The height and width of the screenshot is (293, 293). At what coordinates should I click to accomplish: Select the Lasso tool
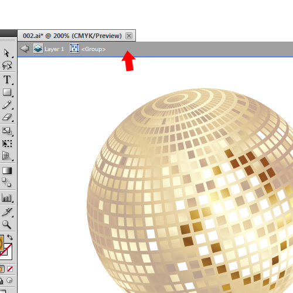pos(7,66)
